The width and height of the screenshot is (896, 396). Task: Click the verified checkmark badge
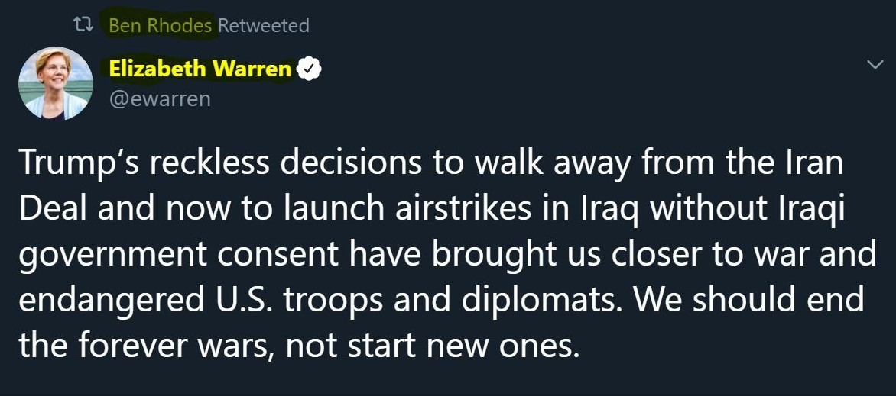(x=308, y=69)
